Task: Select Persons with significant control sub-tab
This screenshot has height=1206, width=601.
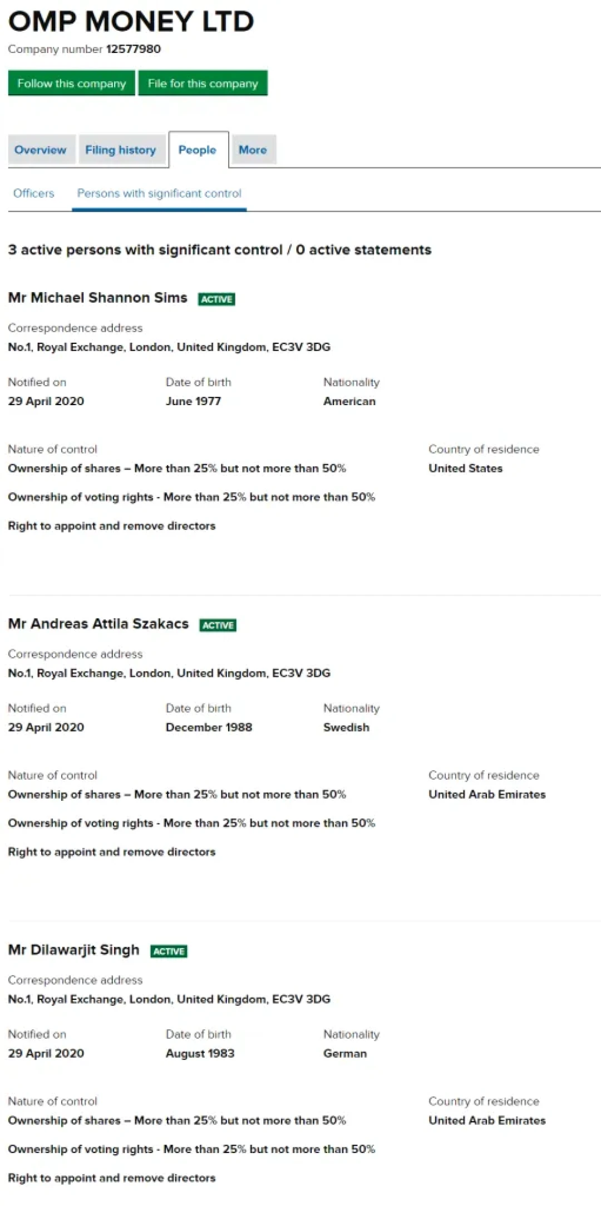Action: [159, 193]
